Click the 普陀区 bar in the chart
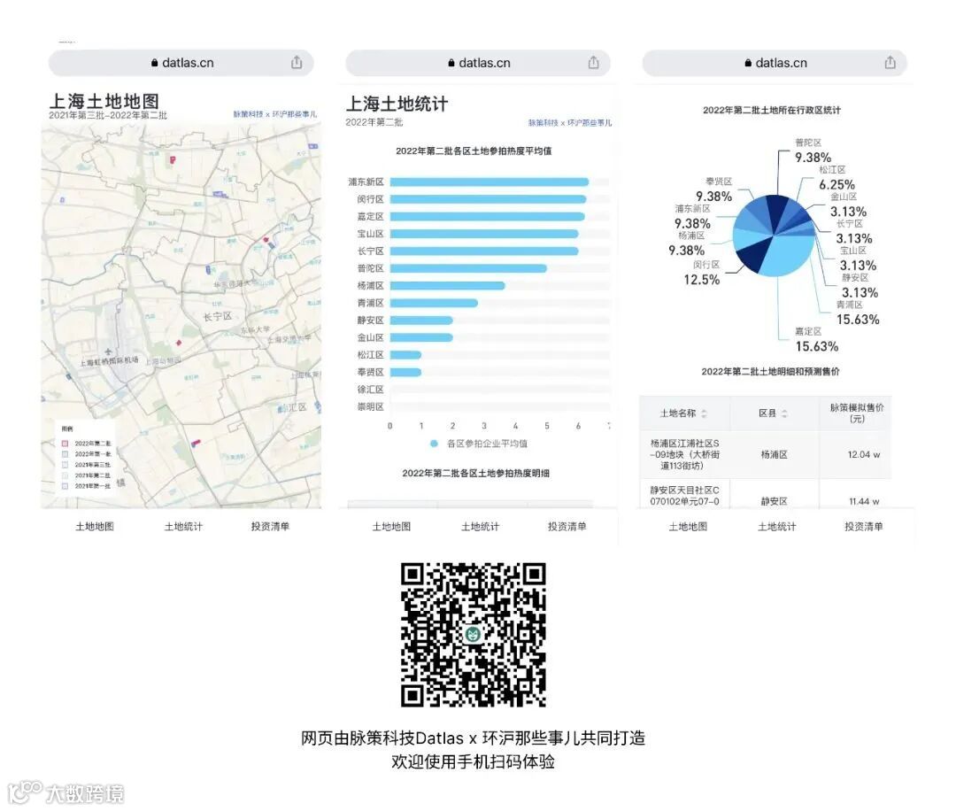Screen dimensions: 956x811 (x=468, y=268)
